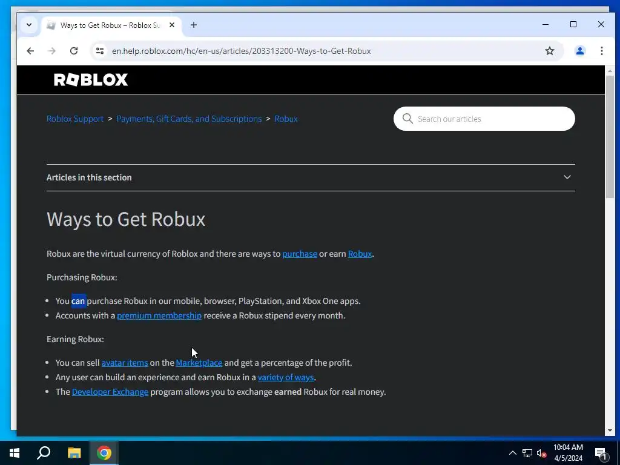Reload the page with refresh icon
Image resolution: width=620 pixels, height=465 pixels.
[x=73, y=51]
